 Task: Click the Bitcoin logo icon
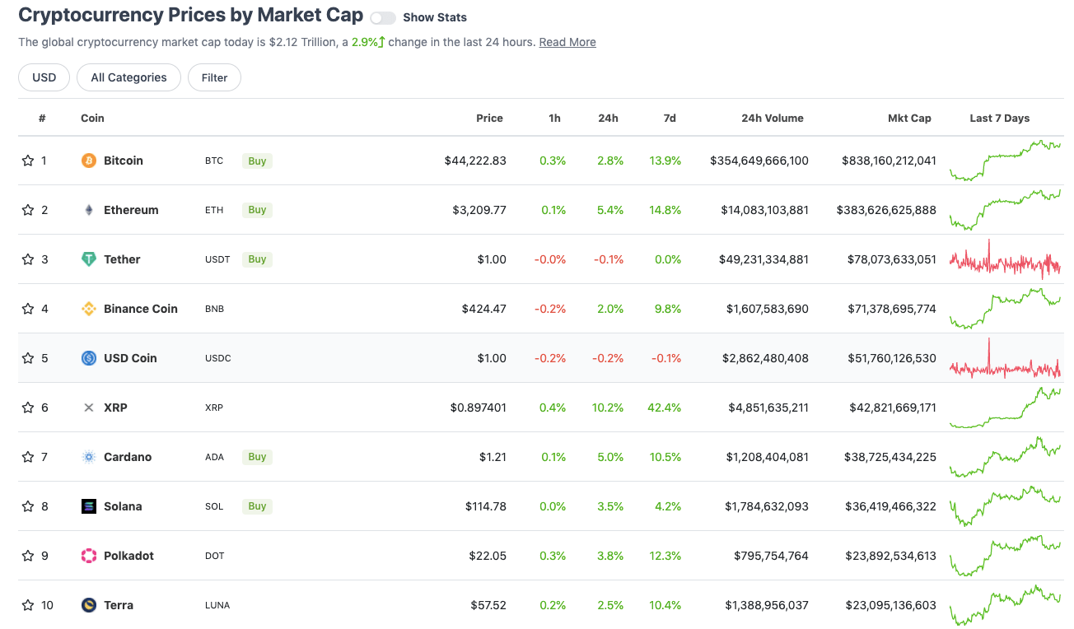point(89,161)
